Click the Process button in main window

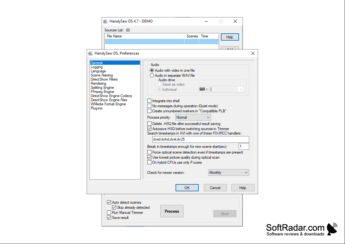coord(172,211)
